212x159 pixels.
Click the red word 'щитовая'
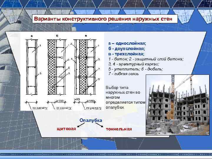click(66, 129)
